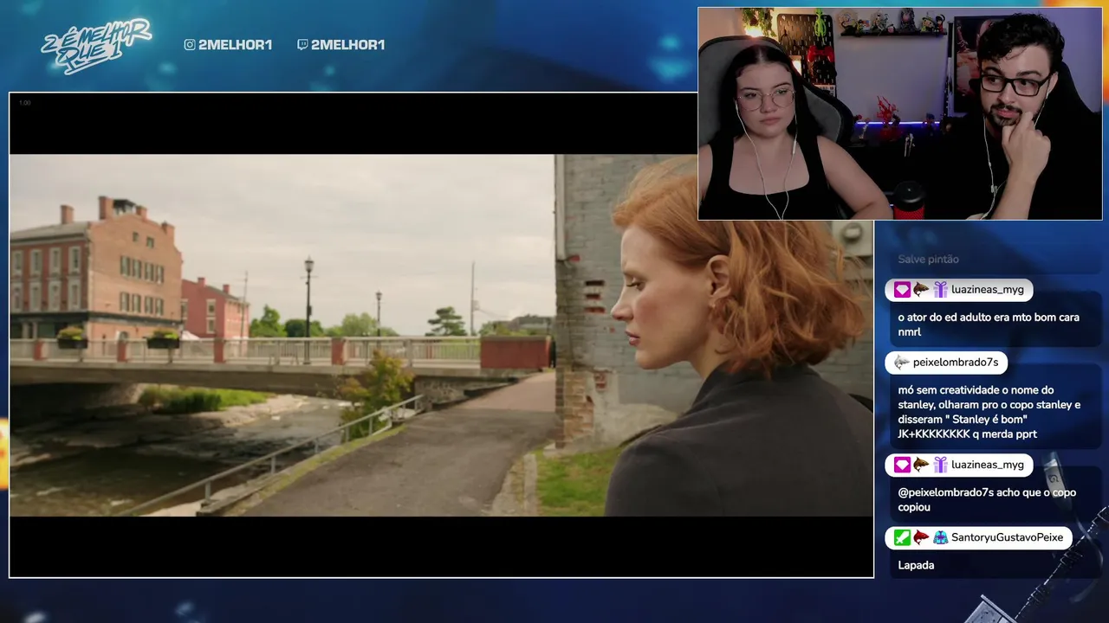The width and height of the screenshot is (1109, 623).
Task: Open the SantoryuGustavoPeixe chat username
Action: click(1007, 537)
